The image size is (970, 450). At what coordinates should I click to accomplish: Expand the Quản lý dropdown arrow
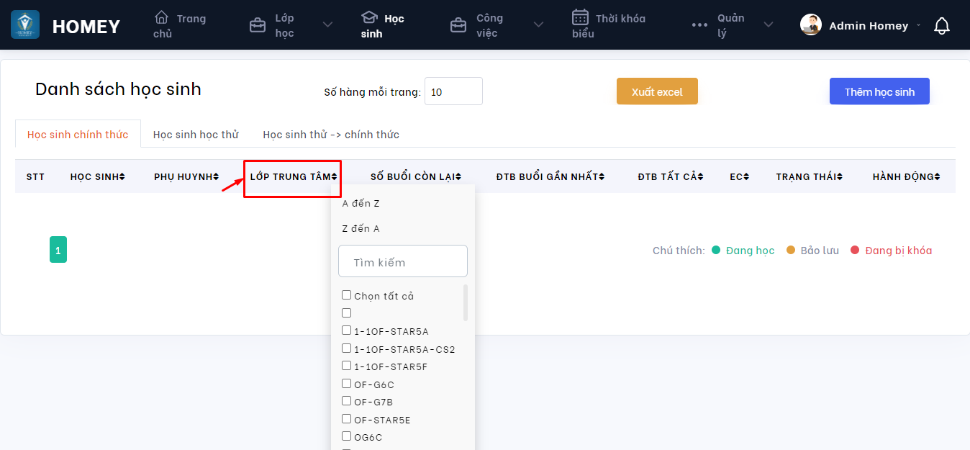(769, 25)
